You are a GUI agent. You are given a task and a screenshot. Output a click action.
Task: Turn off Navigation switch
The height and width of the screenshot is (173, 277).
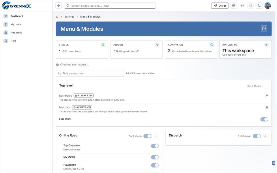coord(155,166)
